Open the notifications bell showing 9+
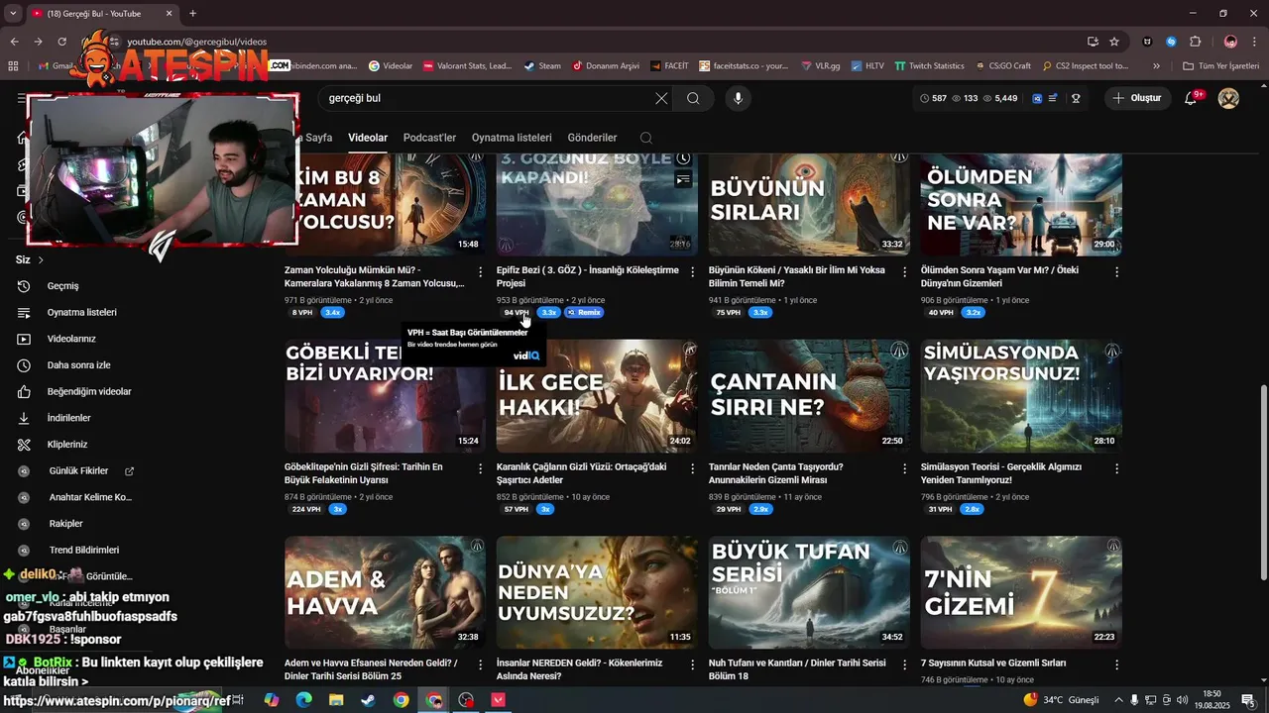Viewport: 1269px width, 713px height. click(x=1193, y=97)
